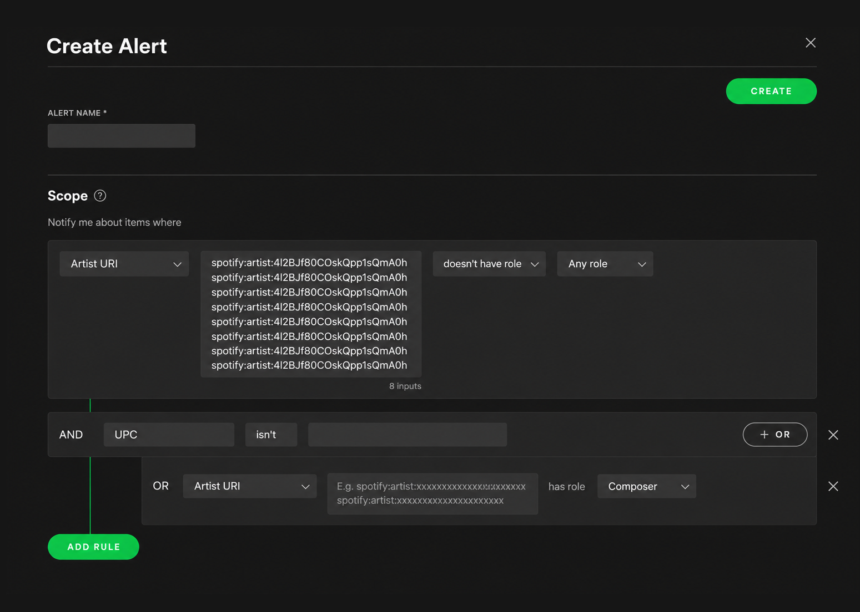Click the Scope heading
Image resolution: width=860 pixels, height=612 pixels.
tap(68, 196)
